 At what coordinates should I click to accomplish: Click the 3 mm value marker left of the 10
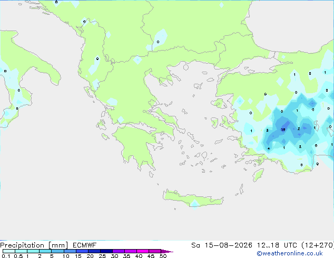coord(267,130)
